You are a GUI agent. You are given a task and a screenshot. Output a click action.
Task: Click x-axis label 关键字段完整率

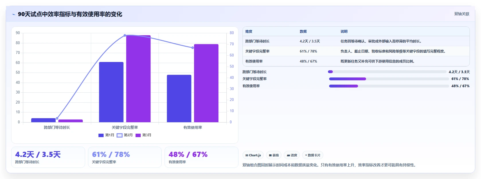(125, 127)
